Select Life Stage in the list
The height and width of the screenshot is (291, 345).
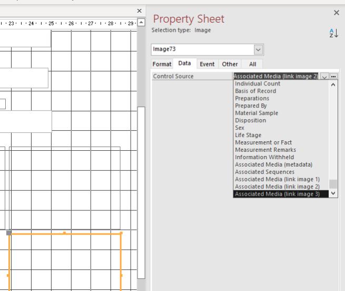pos(281,135)
